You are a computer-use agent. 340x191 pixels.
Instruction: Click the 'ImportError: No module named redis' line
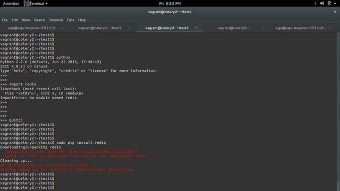(38, 98)
